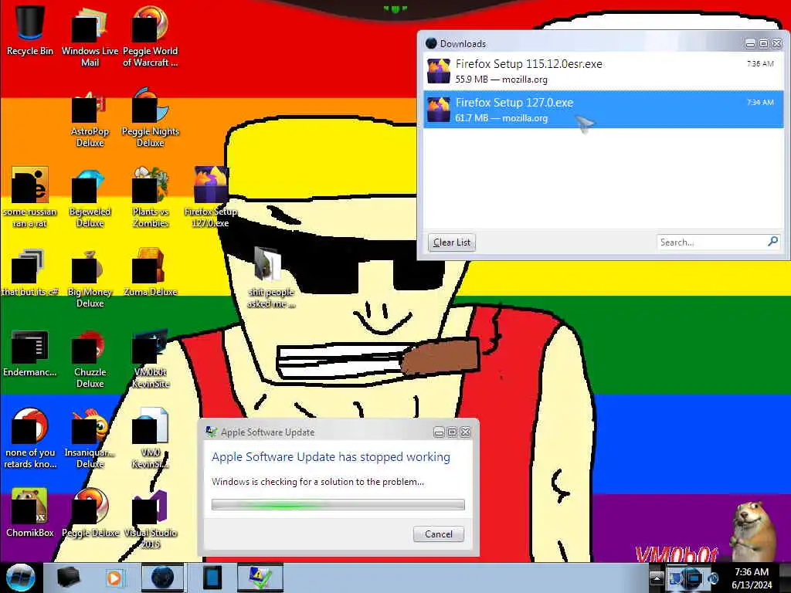
Task: Select the Endermanc... desktop icon
Action: pyautogui.click(x=30, y=354)
